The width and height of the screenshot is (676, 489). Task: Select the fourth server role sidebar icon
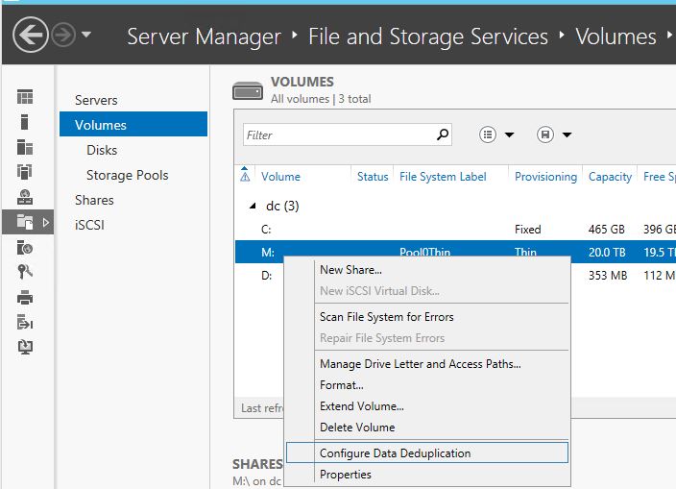coord(25,171)
